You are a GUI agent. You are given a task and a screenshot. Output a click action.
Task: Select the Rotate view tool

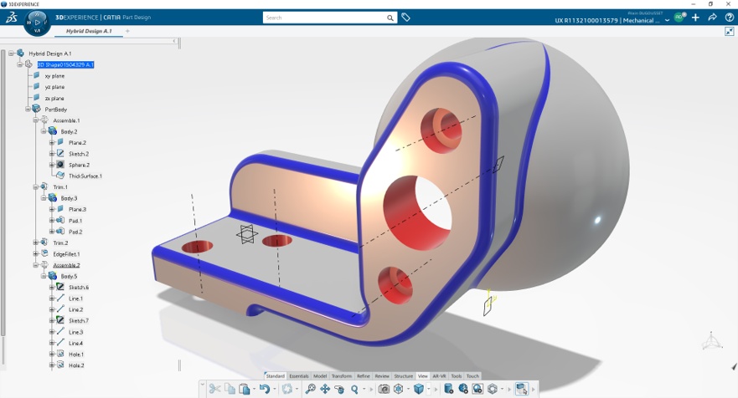(x=339, y=389)
